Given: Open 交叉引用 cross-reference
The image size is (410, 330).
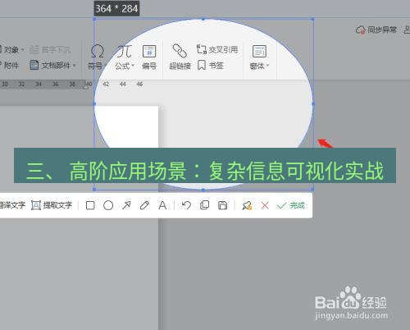Looking at the screenshot, I should click(217, 49).
